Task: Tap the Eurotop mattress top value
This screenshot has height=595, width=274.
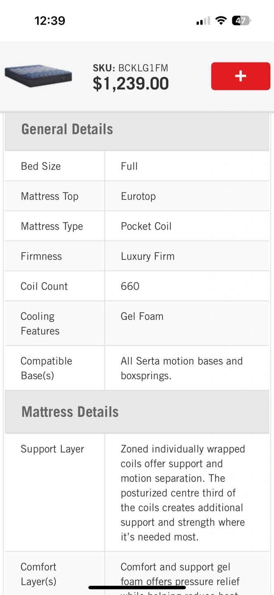Action: tap(138, 196)
